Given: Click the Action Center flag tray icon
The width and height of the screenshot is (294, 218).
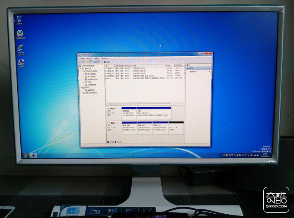Looking at the screenshot, I should coord(251,155).
